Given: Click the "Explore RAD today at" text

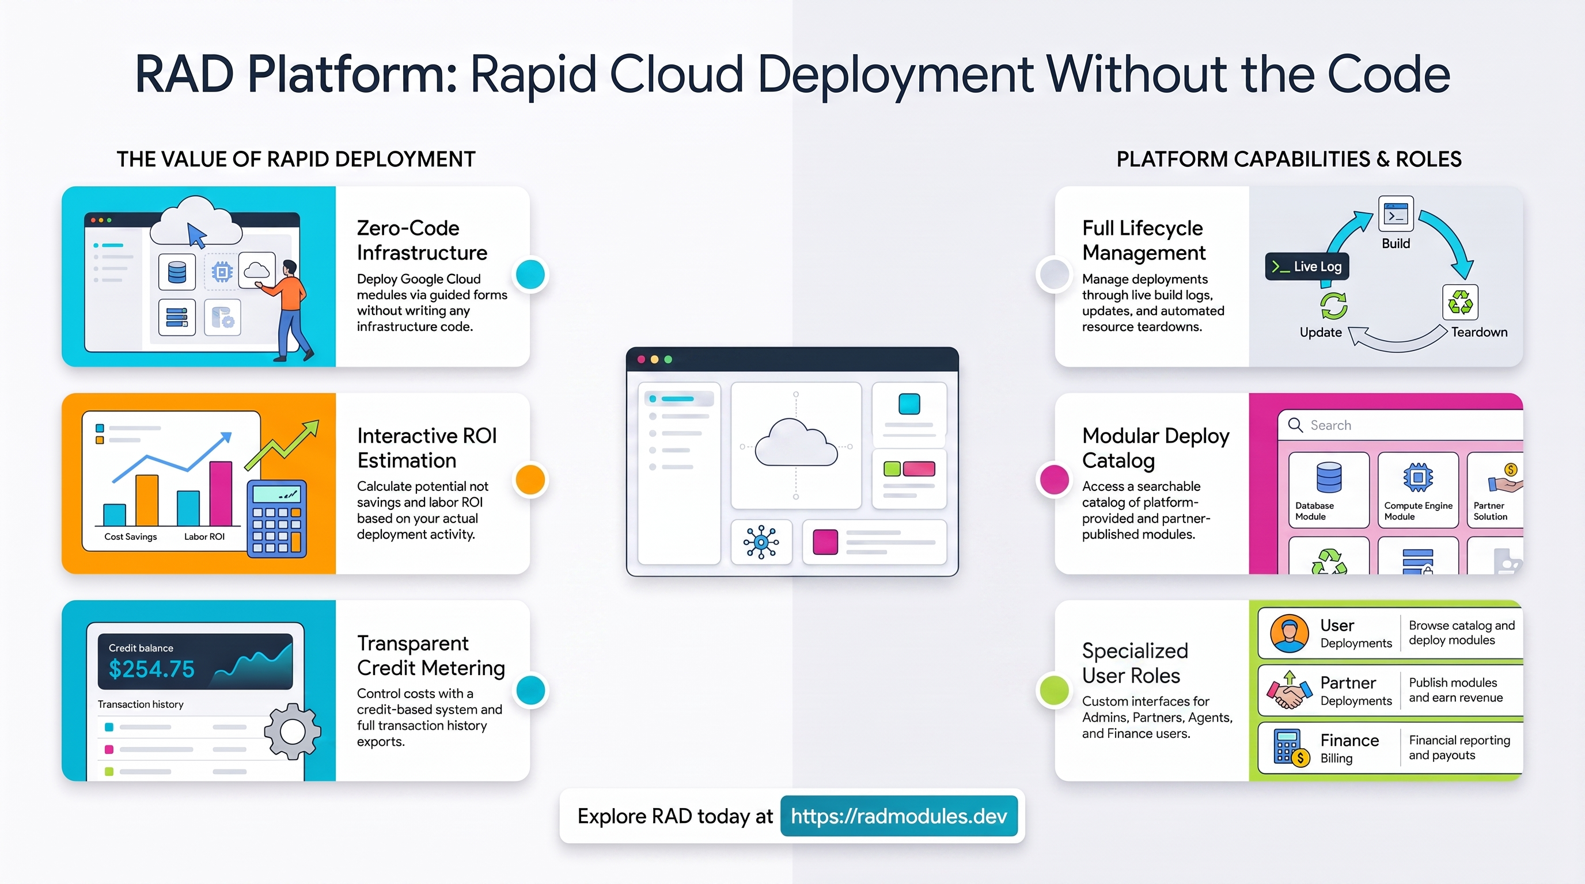Looking at the screenshot, I should click(675, 816).
